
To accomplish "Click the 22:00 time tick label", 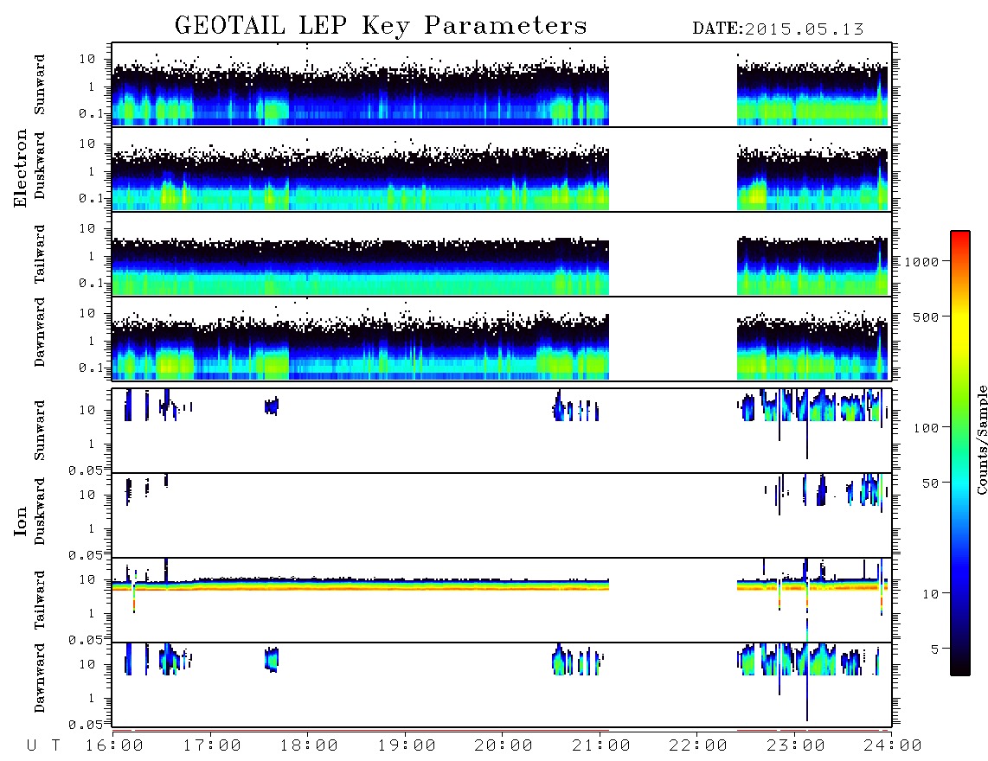I will point(698,746).
